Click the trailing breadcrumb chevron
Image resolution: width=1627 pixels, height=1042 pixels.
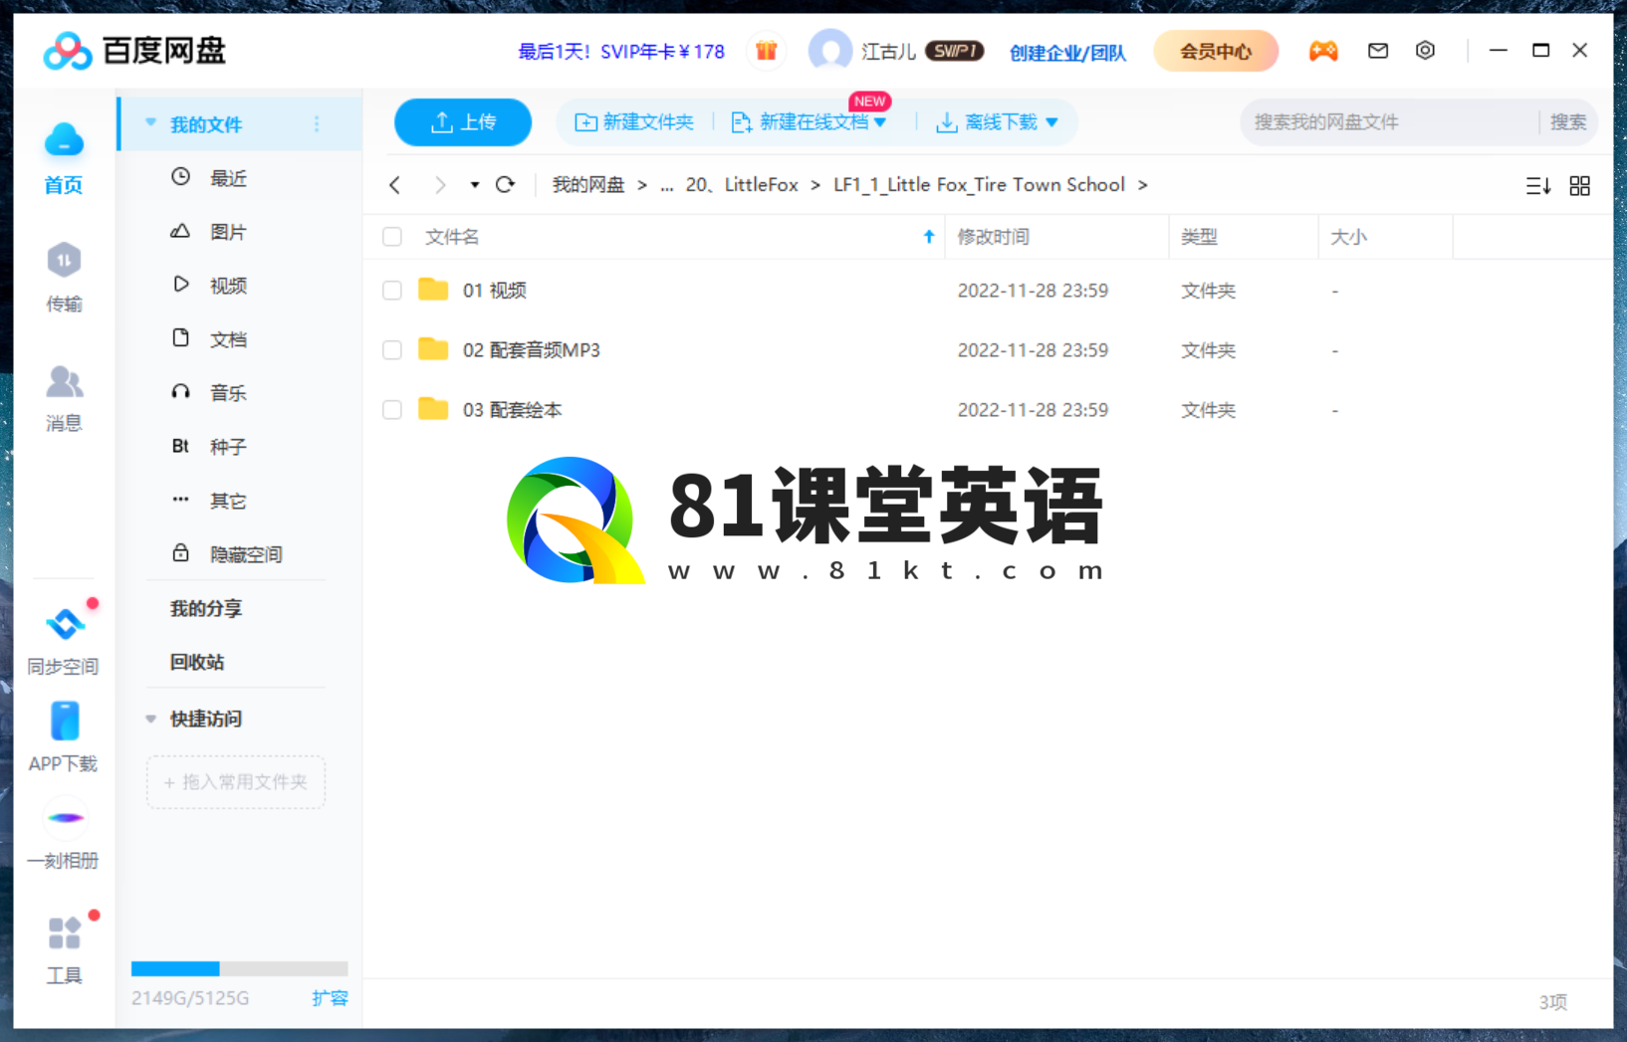1143,185
